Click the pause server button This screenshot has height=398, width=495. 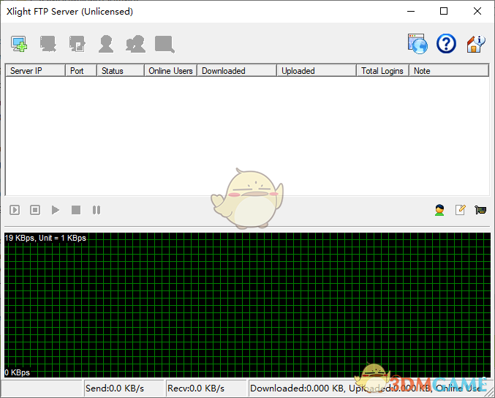click(x=97, y=210)
